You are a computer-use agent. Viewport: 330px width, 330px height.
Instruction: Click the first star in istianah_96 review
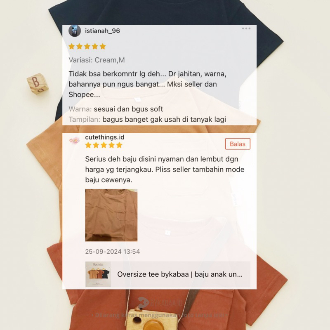pyautogui.click(x=72, y=46)
